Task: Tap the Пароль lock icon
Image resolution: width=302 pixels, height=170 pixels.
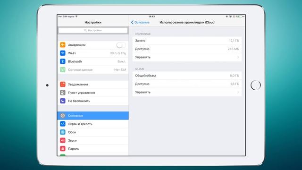Action: tap(63, 149)
